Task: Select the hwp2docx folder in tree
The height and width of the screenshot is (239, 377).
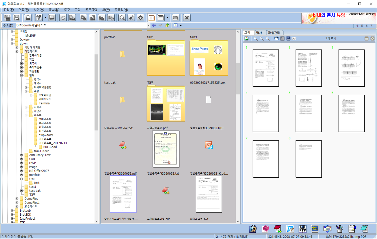Action: 45,135
